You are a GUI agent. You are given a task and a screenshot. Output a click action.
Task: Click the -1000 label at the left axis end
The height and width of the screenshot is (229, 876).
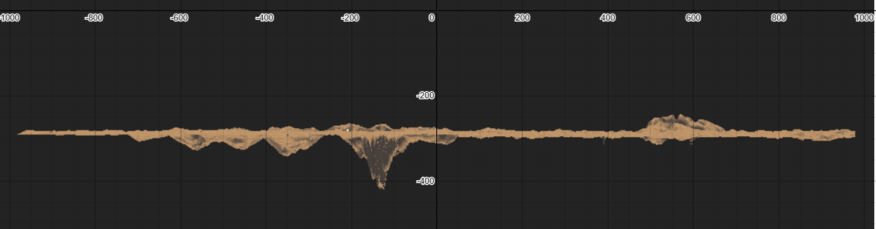(10, 18)
